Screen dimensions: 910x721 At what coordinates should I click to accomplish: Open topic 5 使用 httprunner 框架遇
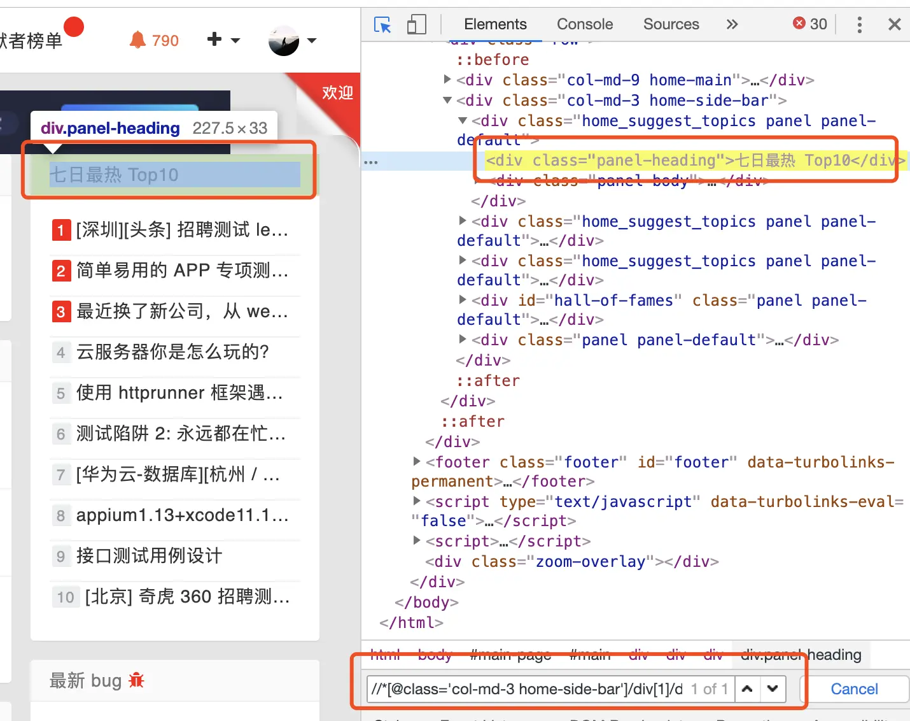coord(180,393)
